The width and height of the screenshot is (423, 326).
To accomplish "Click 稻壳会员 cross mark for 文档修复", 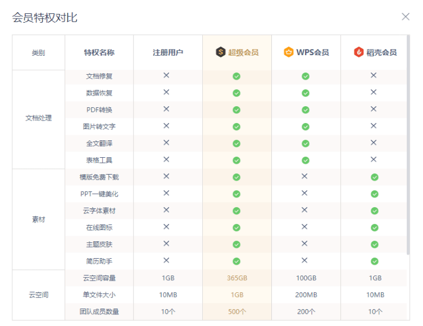I will pyautogui.click(x=374, y=75).
